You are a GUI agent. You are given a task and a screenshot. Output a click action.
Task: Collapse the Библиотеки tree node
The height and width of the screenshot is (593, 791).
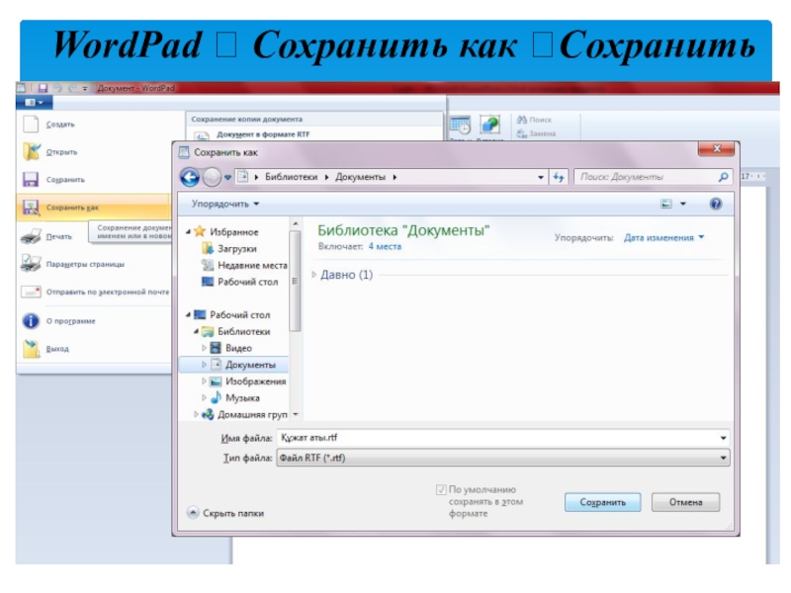coord(196,331)
